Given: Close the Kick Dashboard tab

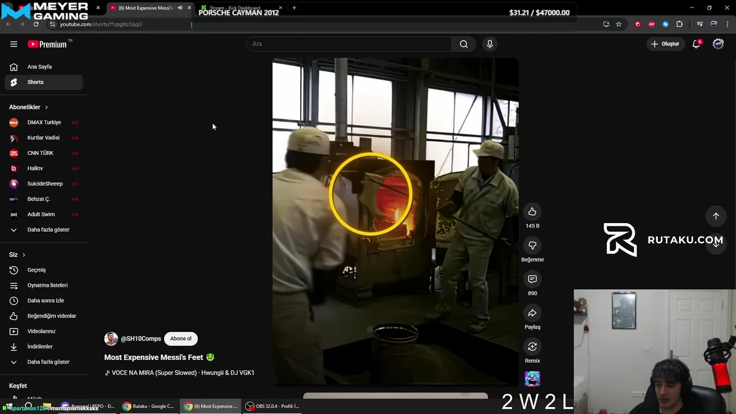Looking at the screenshot, I should (280, 8).
